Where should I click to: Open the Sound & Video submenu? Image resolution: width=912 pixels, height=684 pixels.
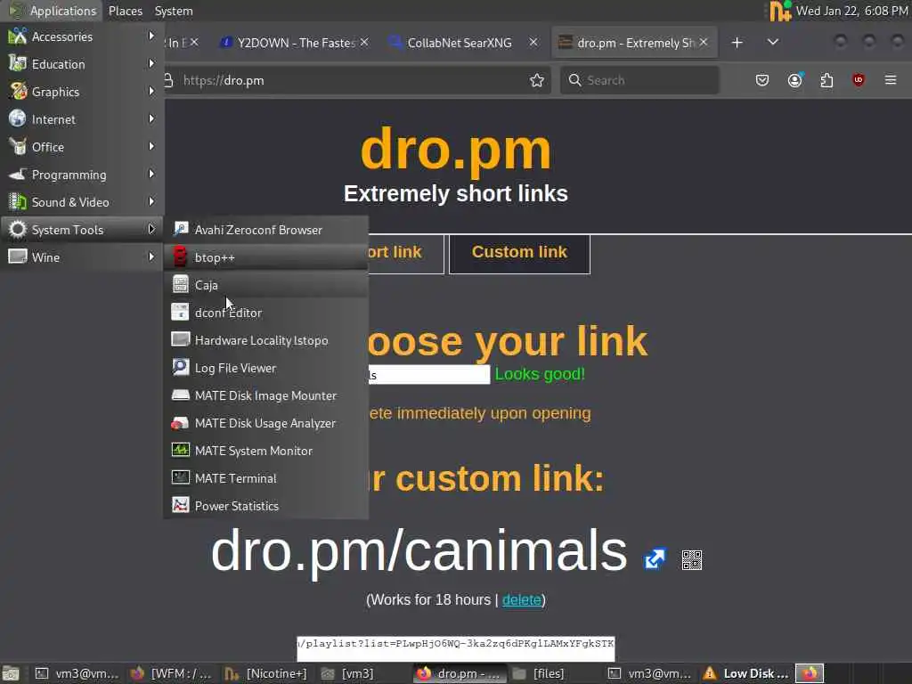click(x=82, y=202)
